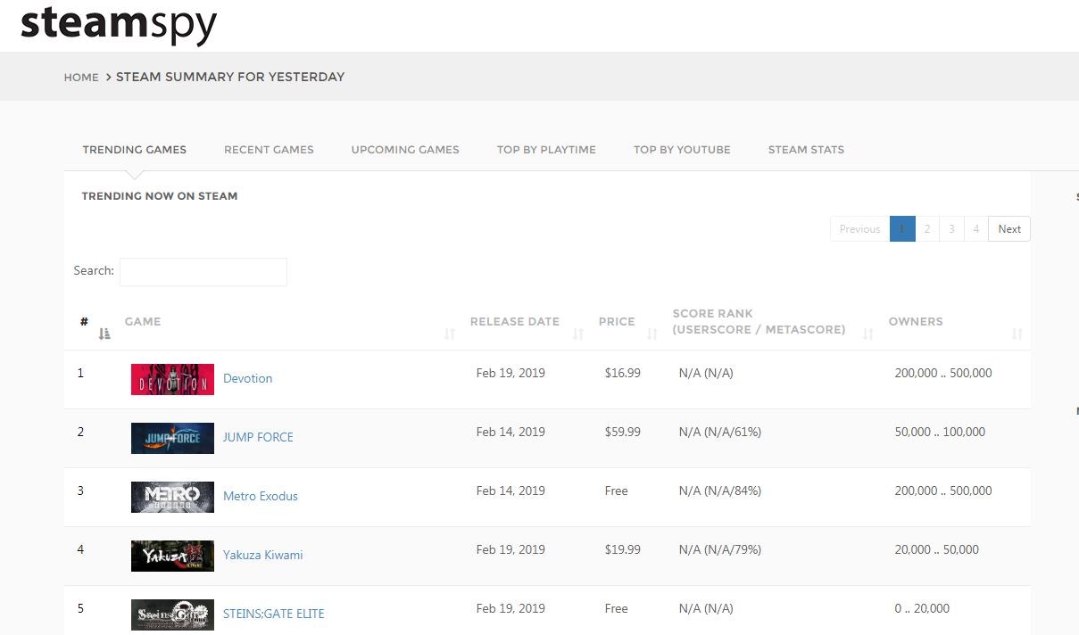This screenshot has width=1079, height=635.
Task: Click the Steam Summary for Yesterday breadcrumb
Action: pos(230,77)
